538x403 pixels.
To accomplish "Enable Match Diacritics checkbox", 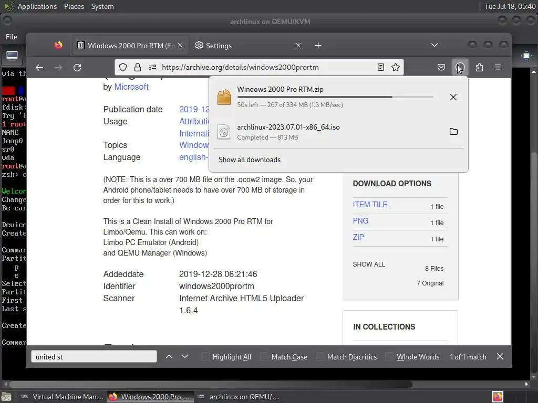I will [320, 357].
